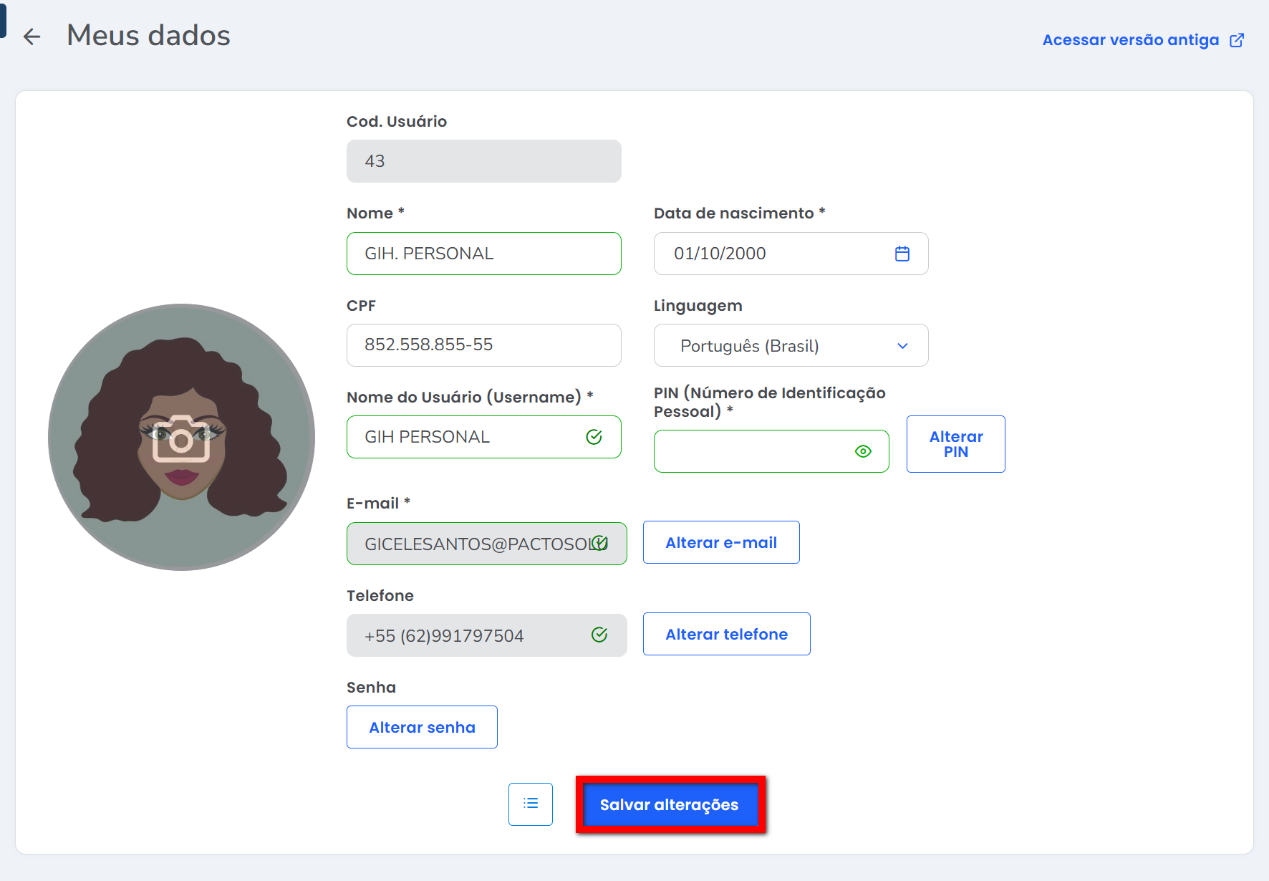The width and height of the screenshot is (1269, 881).
Task: Click the camera icon on profile photo
Action: (181, 438)
